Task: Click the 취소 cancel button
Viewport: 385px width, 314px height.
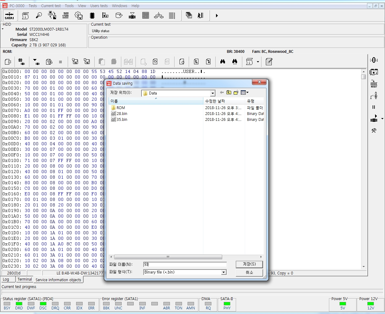Action: point(249,272)
